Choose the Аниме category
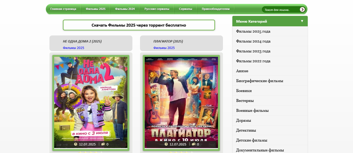The width and height of the screenshot is (353, 153). (x=270, y=71)
